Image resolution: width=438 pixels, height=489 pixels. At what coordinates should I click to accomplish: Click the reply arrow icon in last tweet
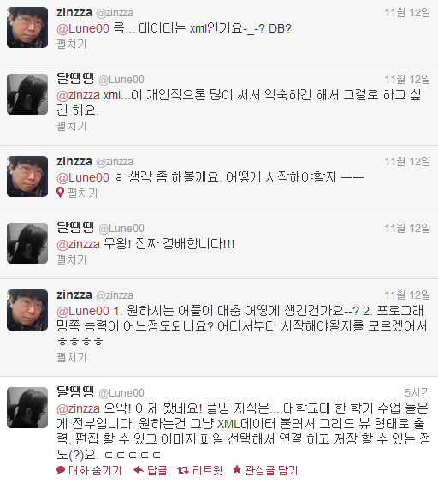point(139,469)
